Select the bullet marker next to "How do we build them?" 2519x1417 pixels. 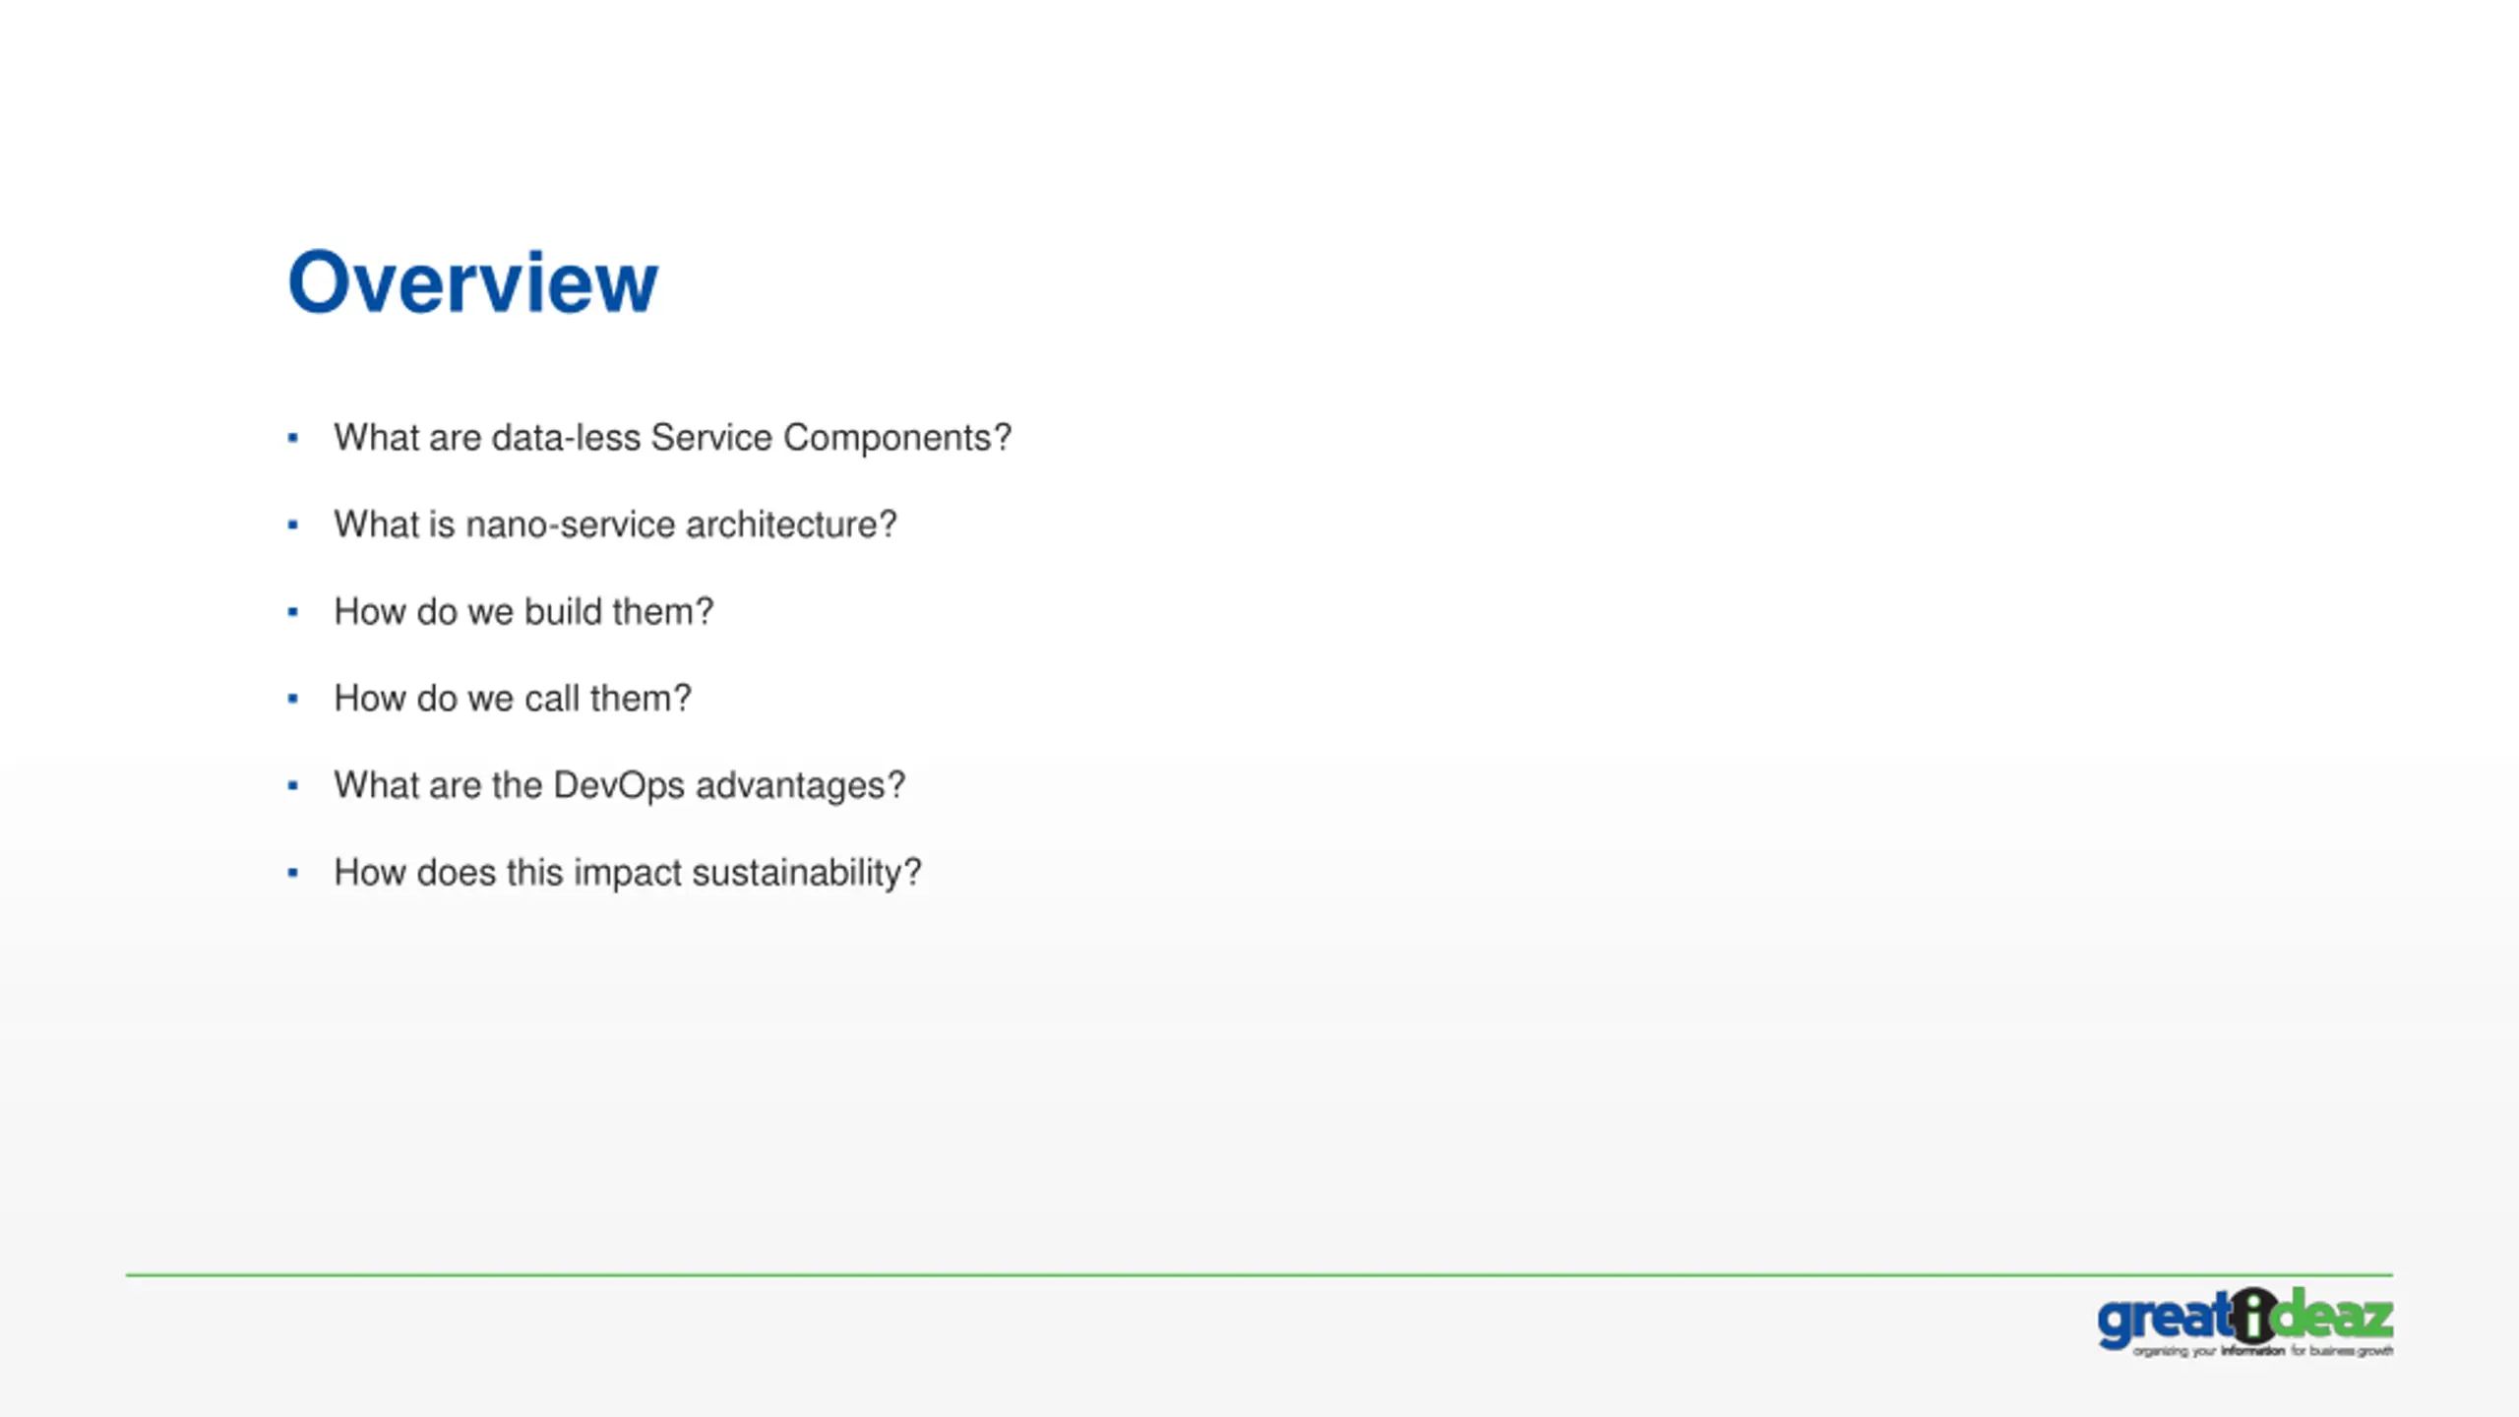pyautogui.click(x=292, y=612)
